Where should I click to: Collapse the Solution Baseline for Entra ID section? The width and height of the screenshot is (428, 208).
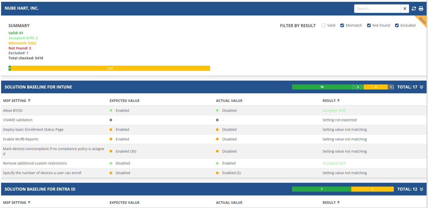coord(422,189)
